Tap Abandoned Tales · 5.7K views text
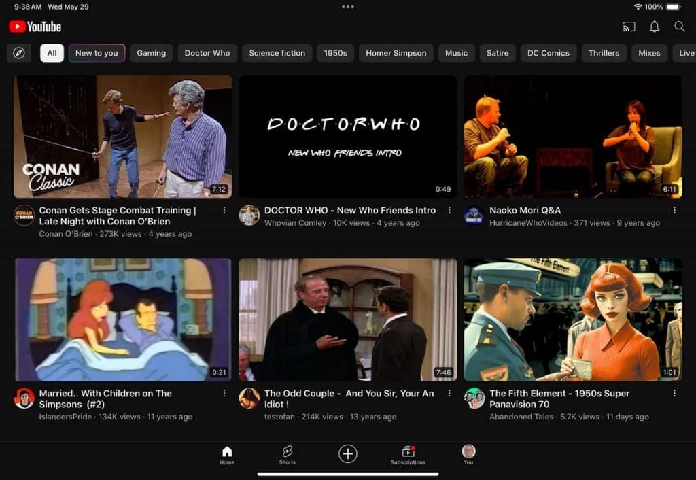This screenshot has width=696, height=480. pos(569,417)
